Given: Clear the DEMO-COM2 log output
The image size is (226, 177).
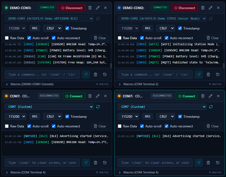Looking at the screenshot, I should pos(212,38).
